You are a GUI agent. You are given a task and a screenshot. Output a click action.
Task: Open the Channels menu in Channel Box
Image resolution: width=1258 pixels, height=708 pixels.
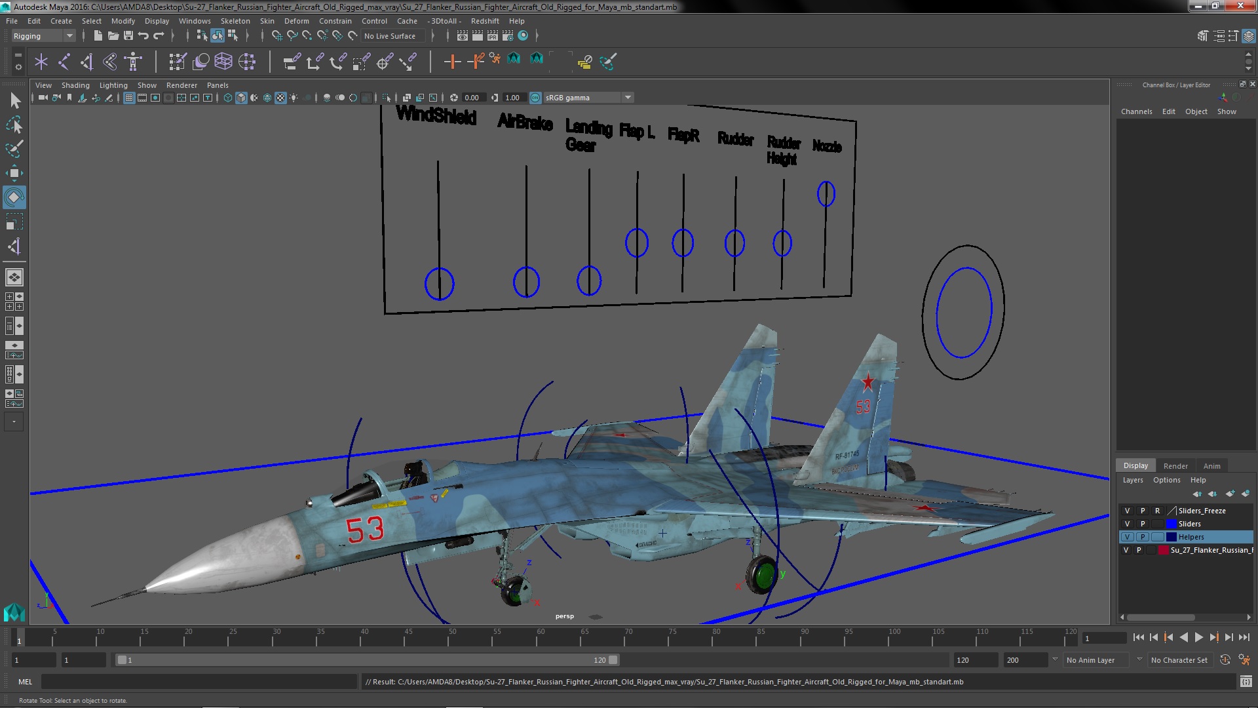pos(1136,111)
